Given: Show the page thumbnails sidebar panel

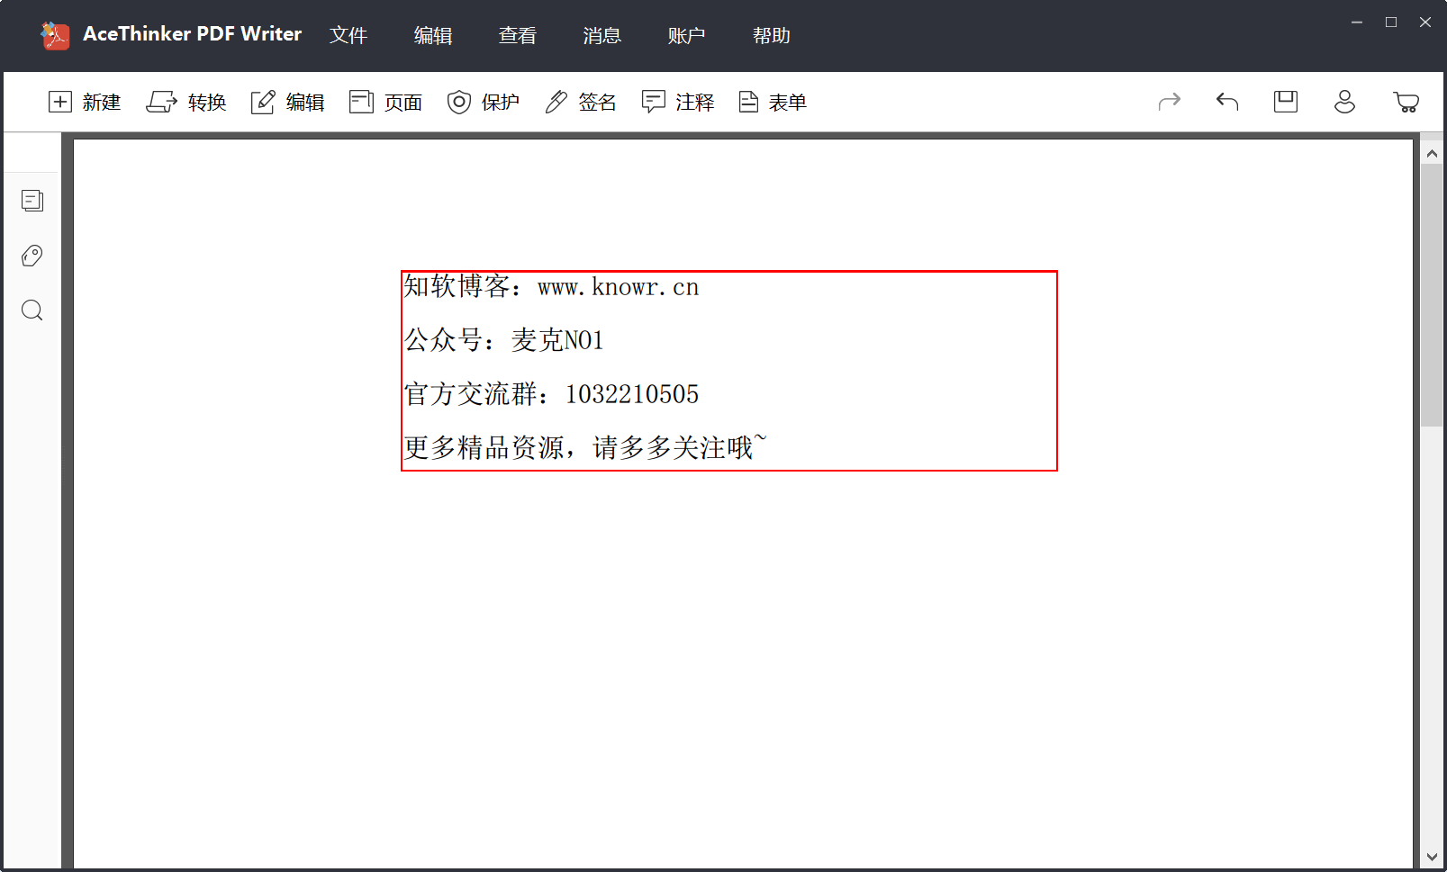Looking at the screenshot, I should (x=32, y=201).
